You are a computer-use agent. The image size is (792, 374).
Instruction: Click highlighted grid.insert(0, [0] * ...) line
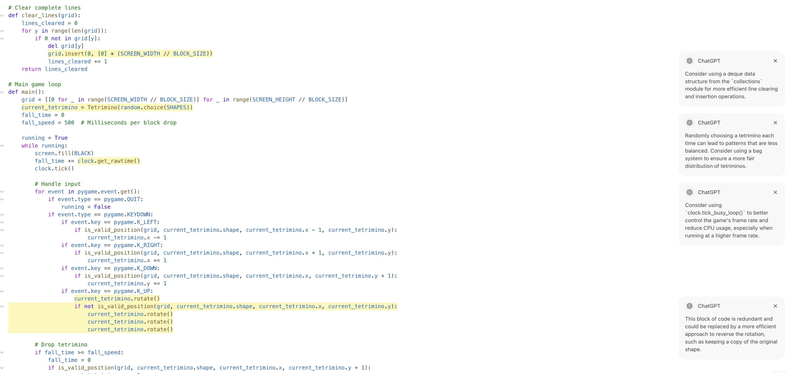tap(130, 54)
